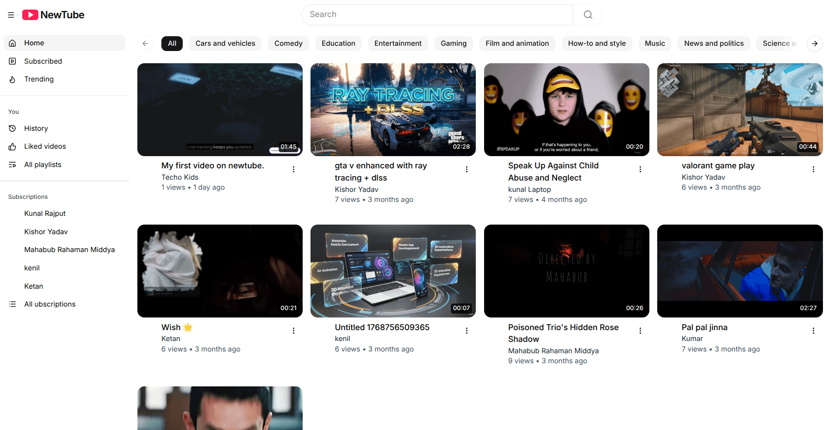This screenshot has height=430, width=826.
Task: Click title 'gta v enhanced with ray tracing + dlss'
Action: pos(381,172)
